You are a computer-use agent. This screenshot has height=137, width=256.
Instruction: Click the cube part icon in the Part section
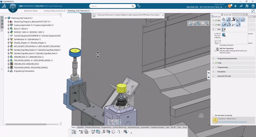coord(217,42)
